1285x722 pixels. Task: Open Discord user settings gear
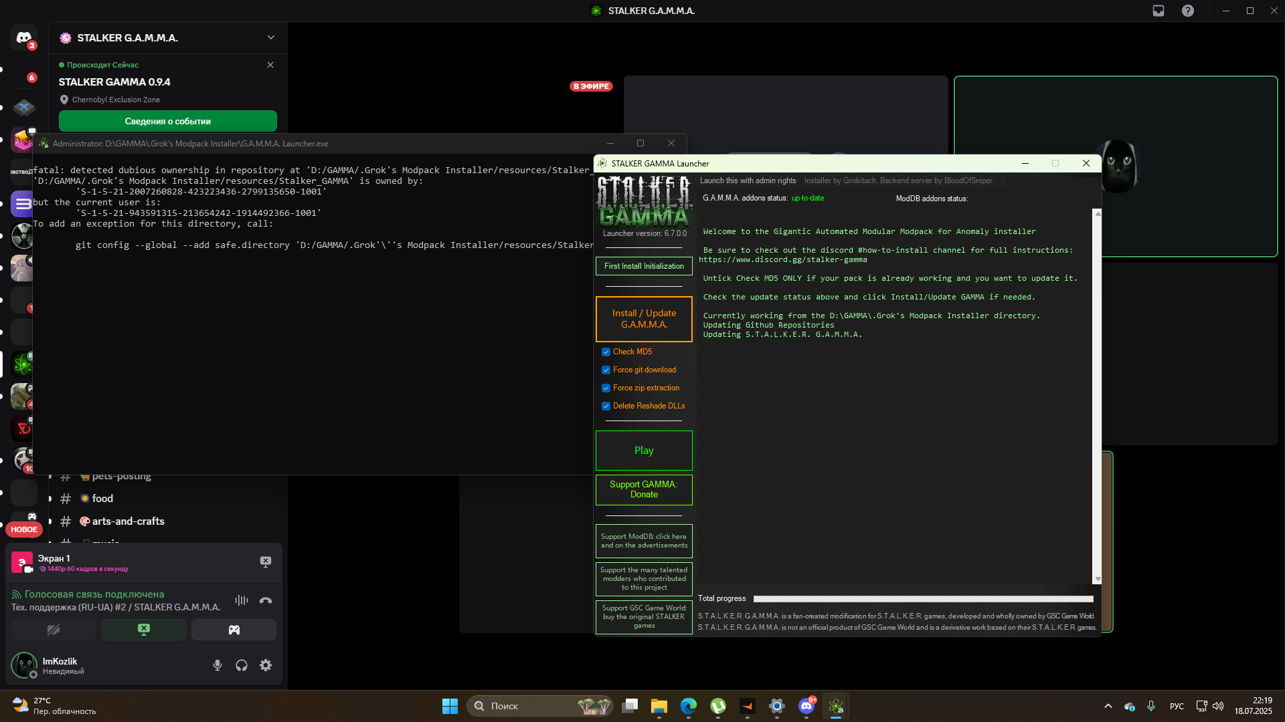[x=266, y=665]
